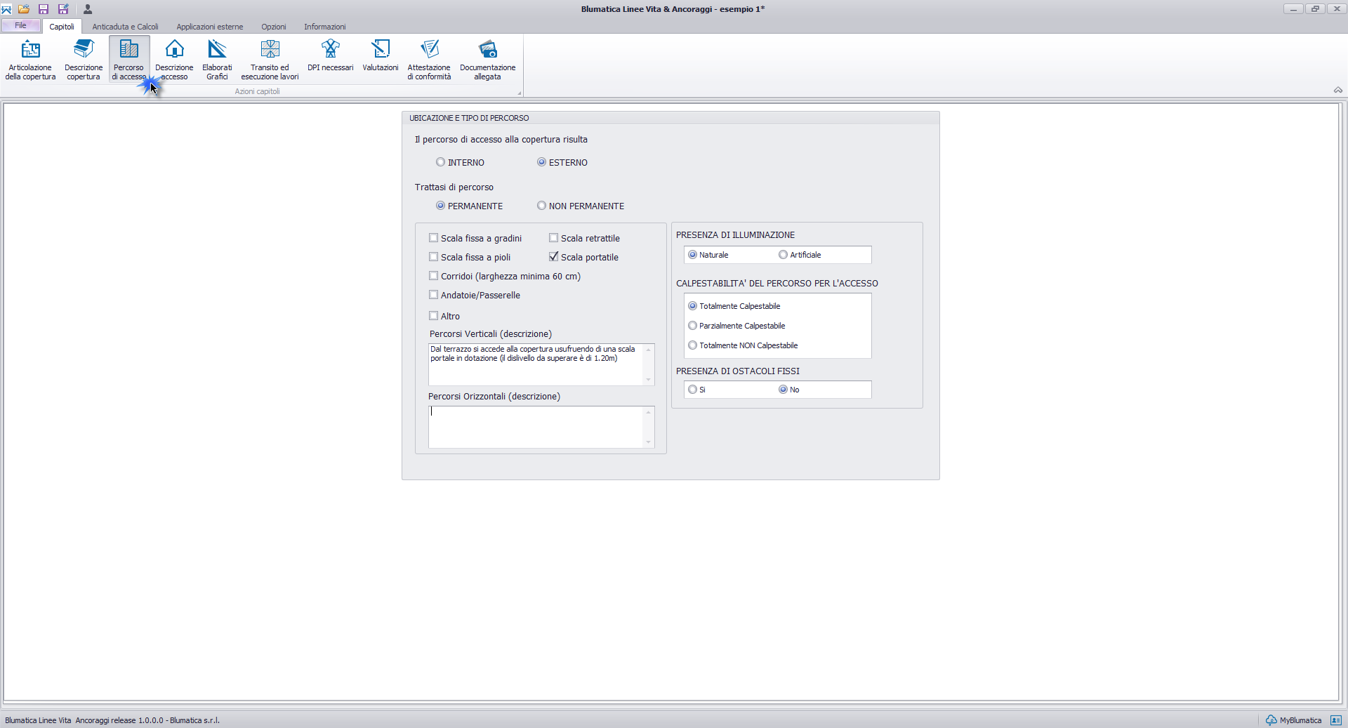Open Documentazione allegata chapter
The image size is (1348, 728).
[x=487, y=60]
